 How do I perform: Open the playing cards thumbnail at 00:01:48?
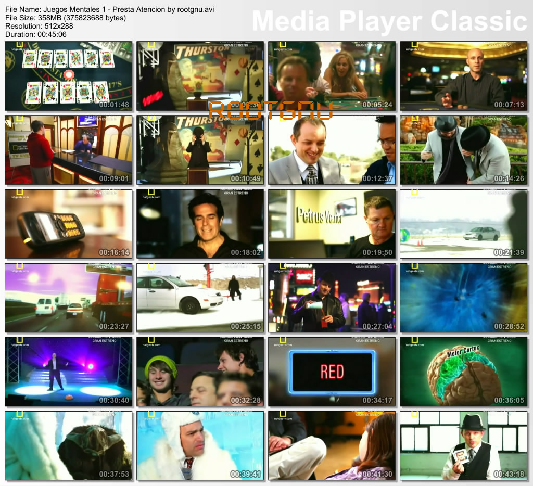tap(68, 76)
